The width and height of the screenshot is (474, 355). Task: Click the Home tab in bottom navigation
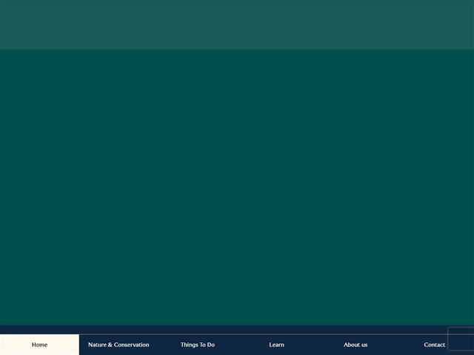(x=39, y=345)
